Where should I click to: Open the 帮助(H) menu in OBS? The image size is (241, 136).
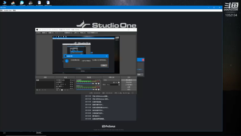click(x=83, y=33)
